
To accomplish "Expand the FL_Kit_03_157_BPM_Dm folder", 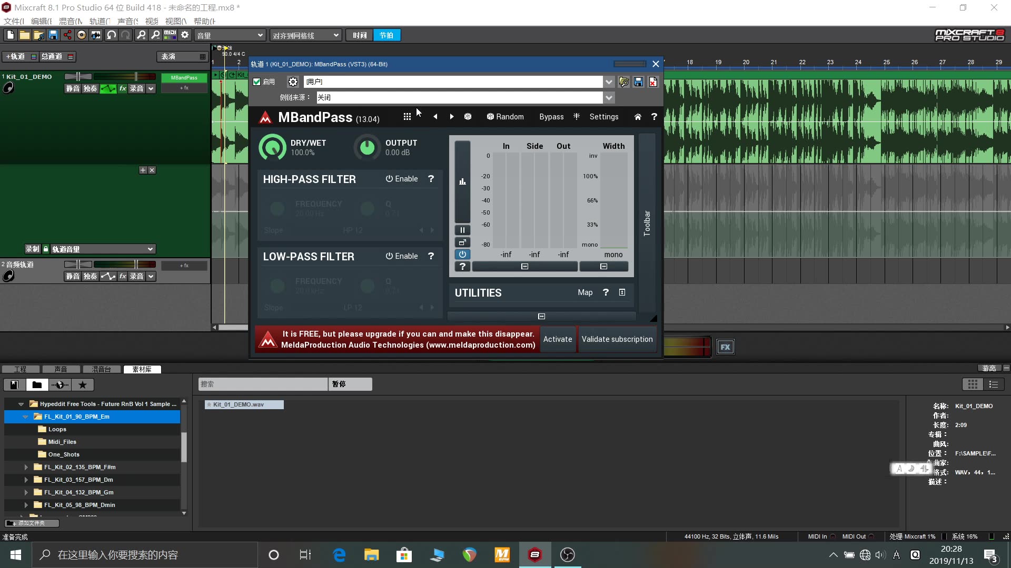I will pos(26,480).
